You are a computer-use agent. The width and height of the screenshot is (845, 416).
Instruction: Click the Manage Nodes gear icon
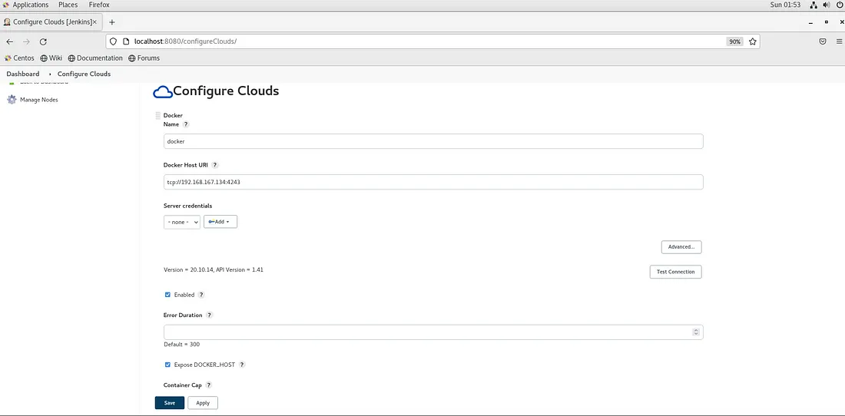[12, 100]
